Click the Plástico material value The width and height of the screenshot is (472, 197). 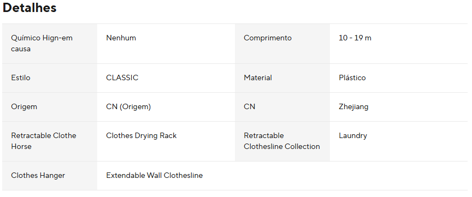click(x=352, y=77)
